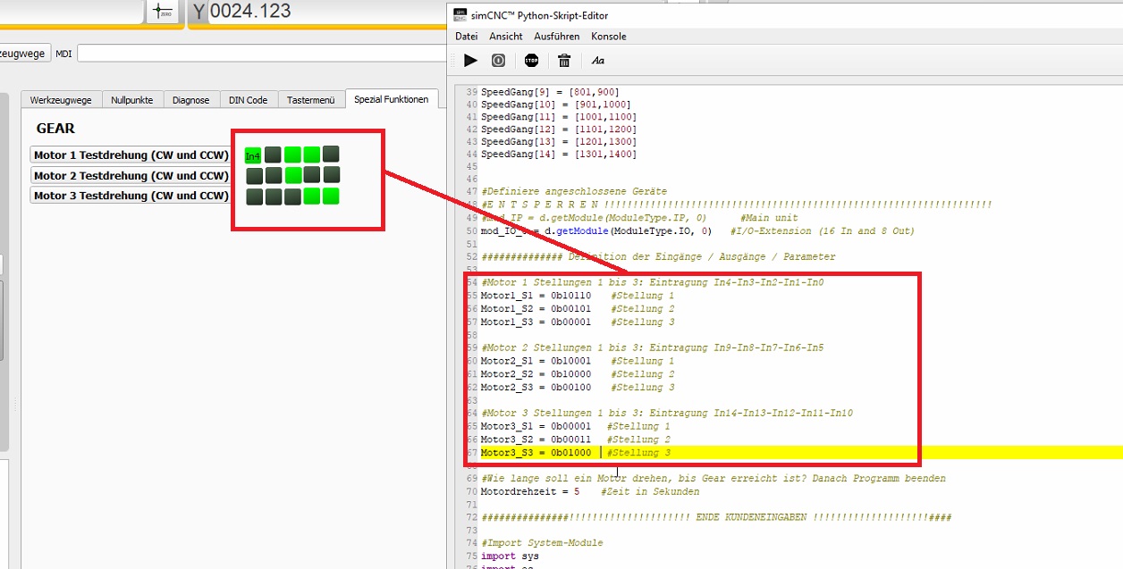
Task: Open the Diagnose tab
Action: click(x=191, y=100)
